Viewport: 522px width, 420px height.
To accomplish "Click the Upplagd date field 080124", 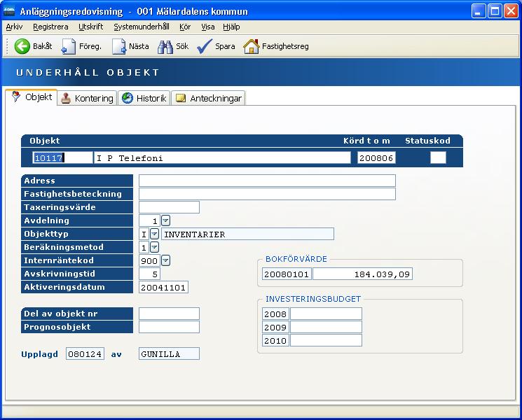I will coord(85,353).
